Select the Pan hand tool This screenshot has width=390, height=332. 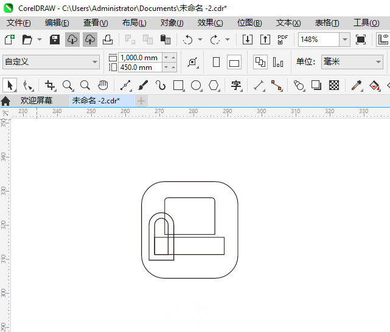[x=103, y=86]
